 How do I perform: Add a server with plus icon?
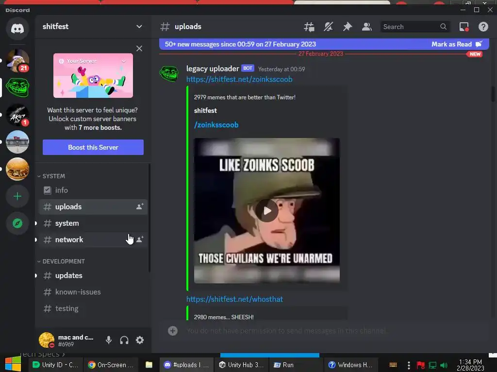click(x=17, y=197)
